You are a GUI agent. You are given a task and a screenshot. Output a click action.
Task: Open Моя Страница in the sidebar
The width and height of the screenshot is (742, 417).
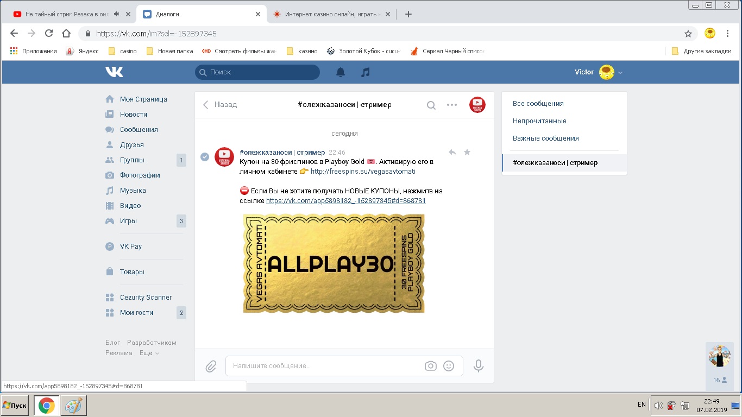(143, 99)
